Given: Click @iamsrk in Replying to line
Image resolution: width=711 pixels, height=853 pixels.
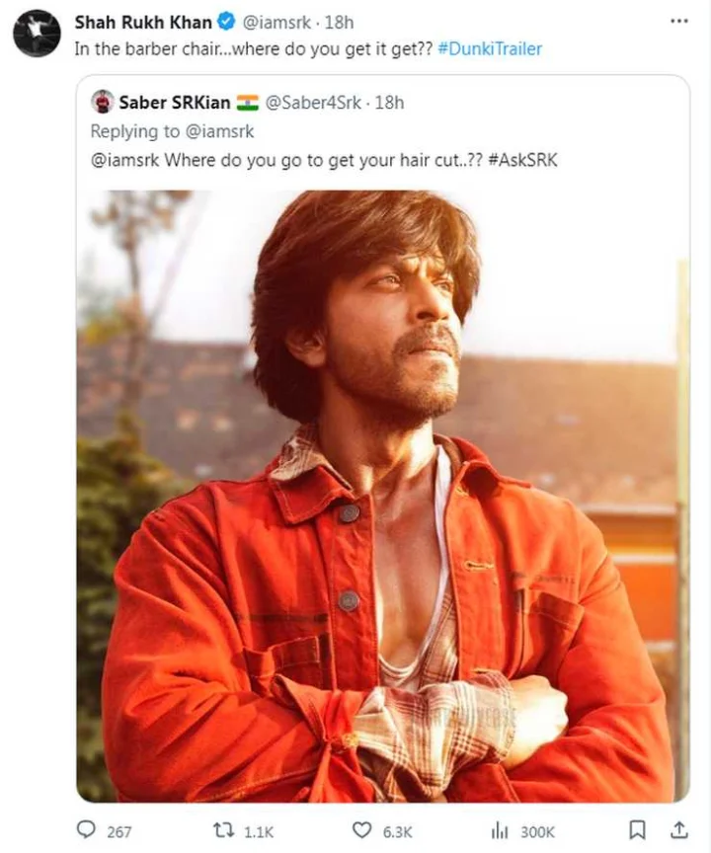Looking at the screenshot, I should point(219,131).
